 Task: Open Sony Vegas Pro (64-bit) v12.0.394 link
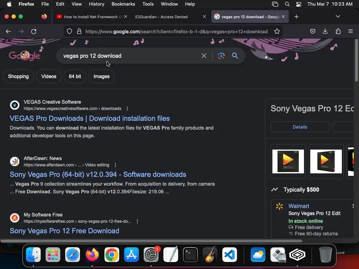coord(98,174)
